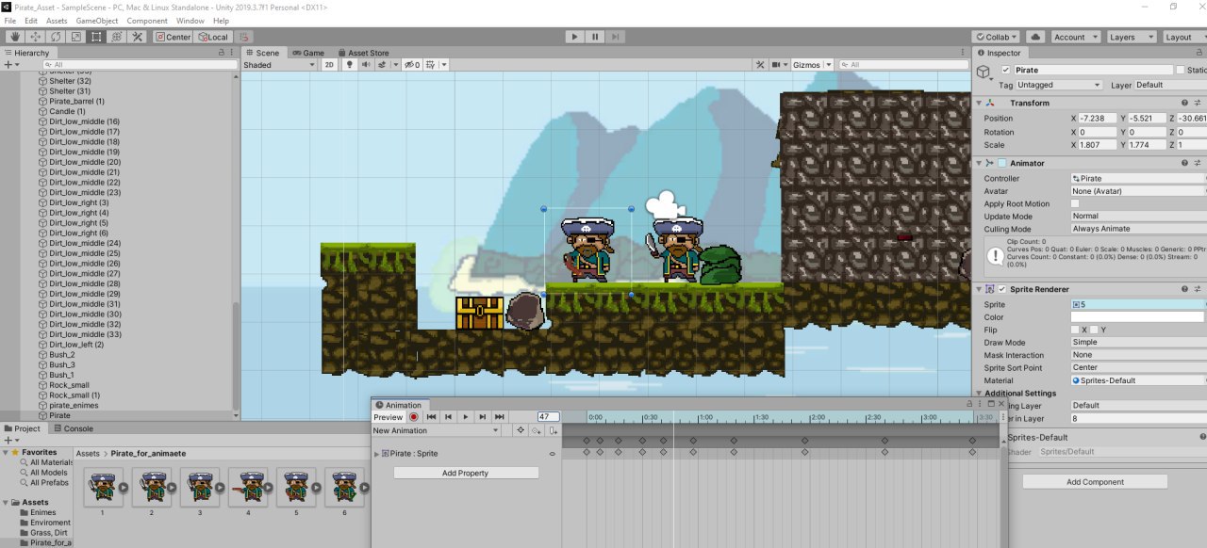This screenshot has height=548, width=1207.
Task: Toggle scene lighting lightbulb icon
Action: pos(350,65)
